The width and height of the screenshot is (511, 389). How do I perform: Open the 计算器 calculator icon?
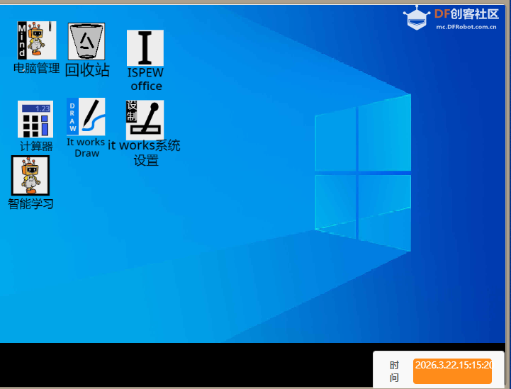point(35,119)
